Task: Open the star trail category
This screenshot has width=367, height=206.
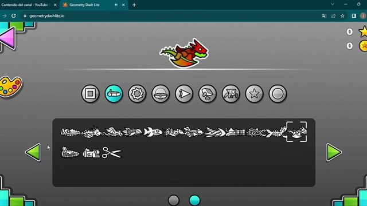Action: coord(254,94)
